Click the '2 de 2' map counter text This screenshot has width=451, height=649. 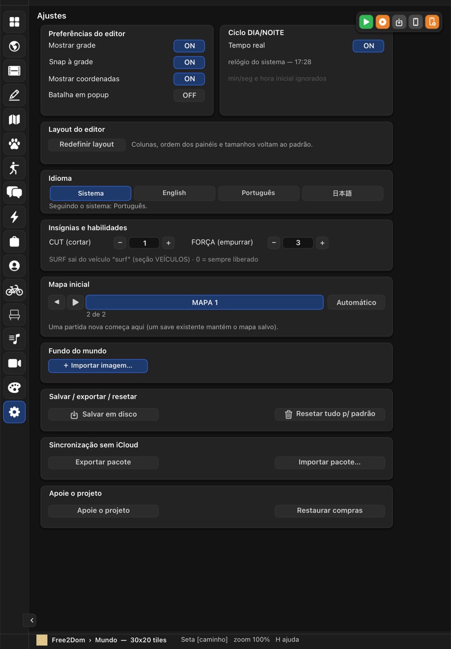pos(96,314)
